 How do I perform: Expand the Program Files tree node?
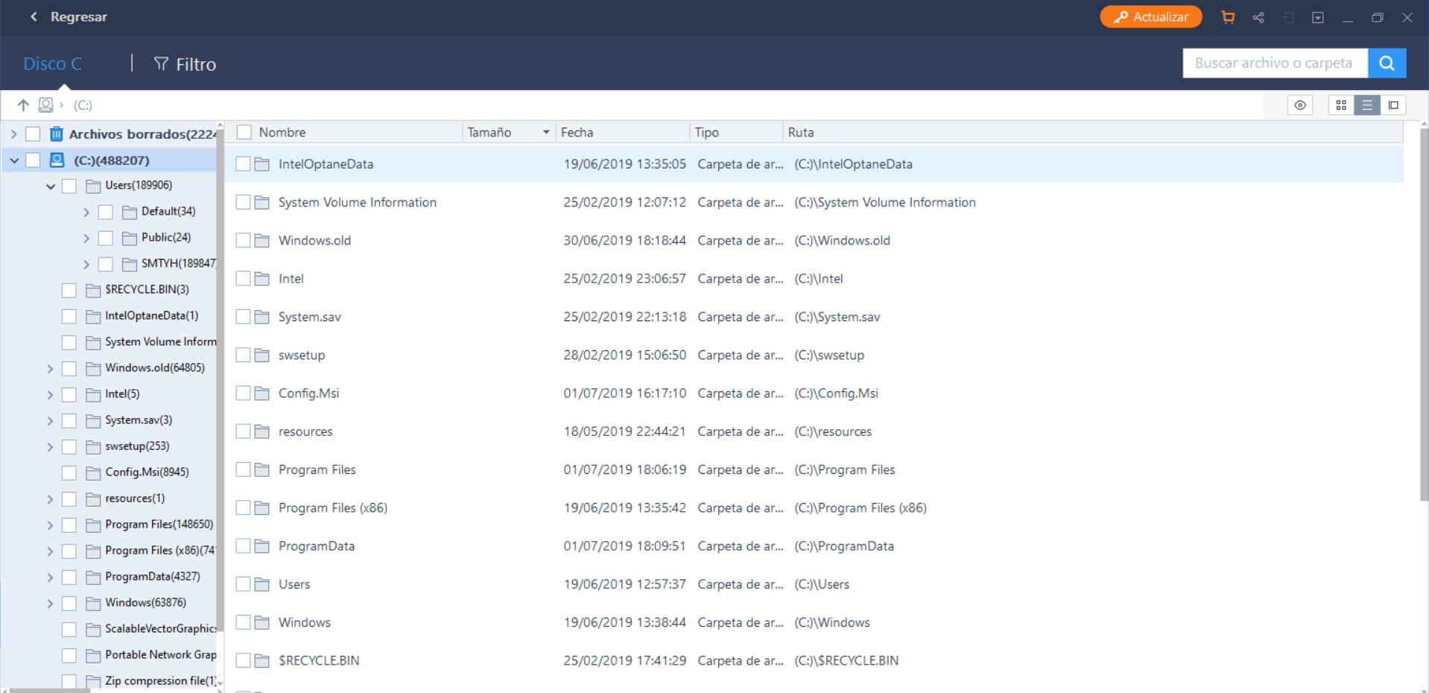51,525
